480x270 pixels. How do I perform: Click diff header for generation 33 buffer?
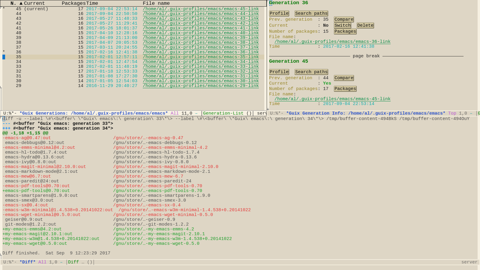[58, 124]
